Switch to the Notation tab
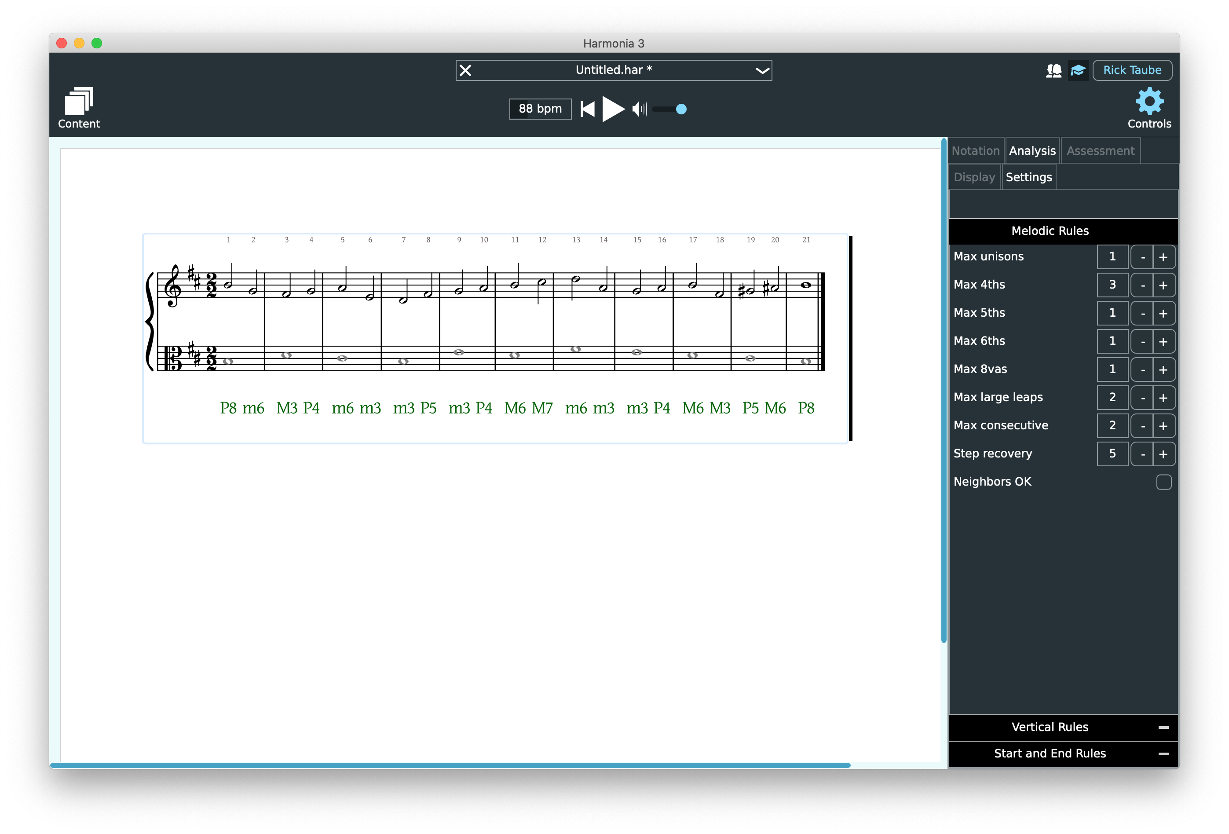The height and width of the screenshot is (834, 1229). click(976, 151)
